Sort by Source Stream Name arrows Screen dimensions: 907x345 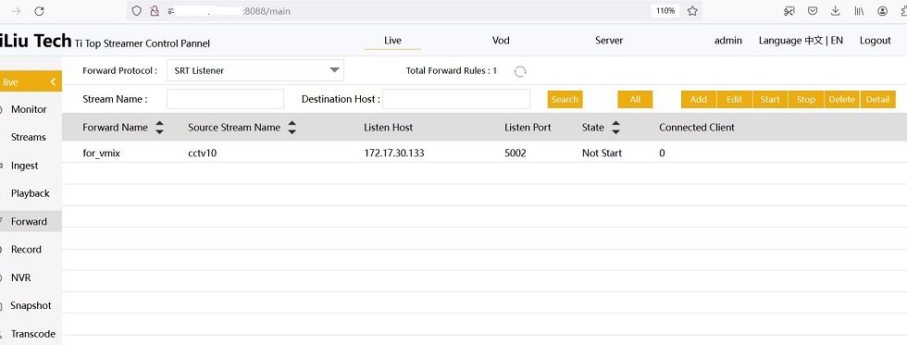point(292,128)
